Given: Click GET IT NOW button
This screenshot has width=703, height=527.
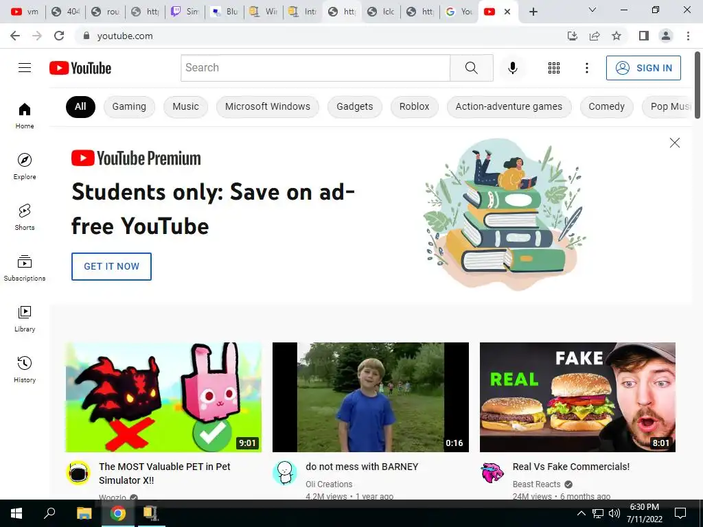Looking at the screenshot, I should pyautogui.click(x=111, y=266).
